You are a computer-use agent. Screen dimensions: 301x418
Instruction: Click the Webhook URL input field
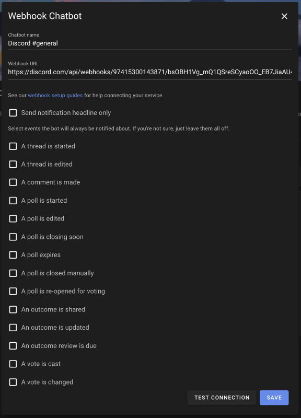click(x=150, y=72)
